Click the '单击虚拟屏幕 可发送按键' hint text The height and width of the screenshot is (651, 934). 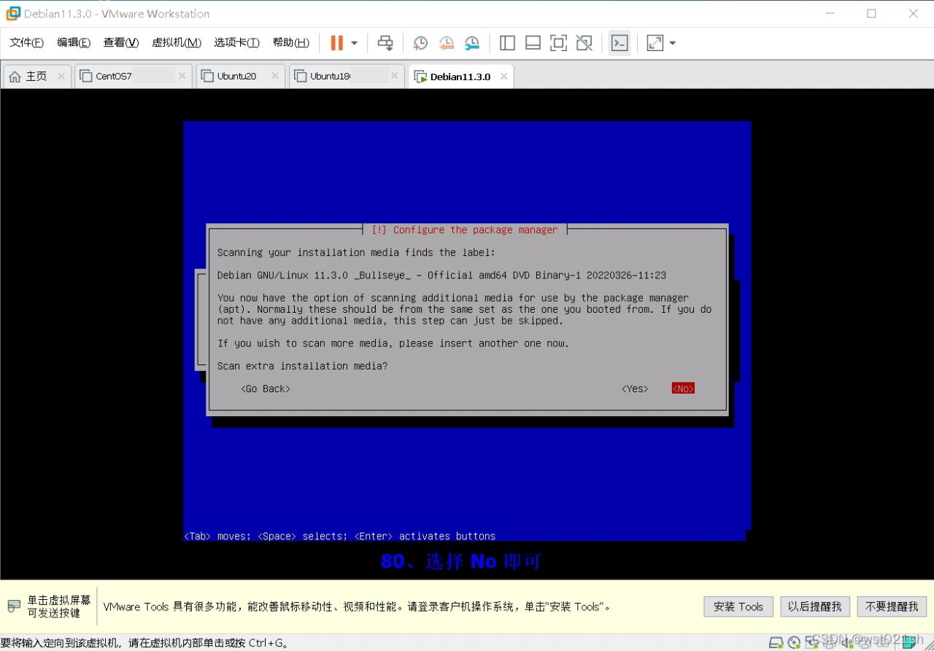click(x=59, y=607)
